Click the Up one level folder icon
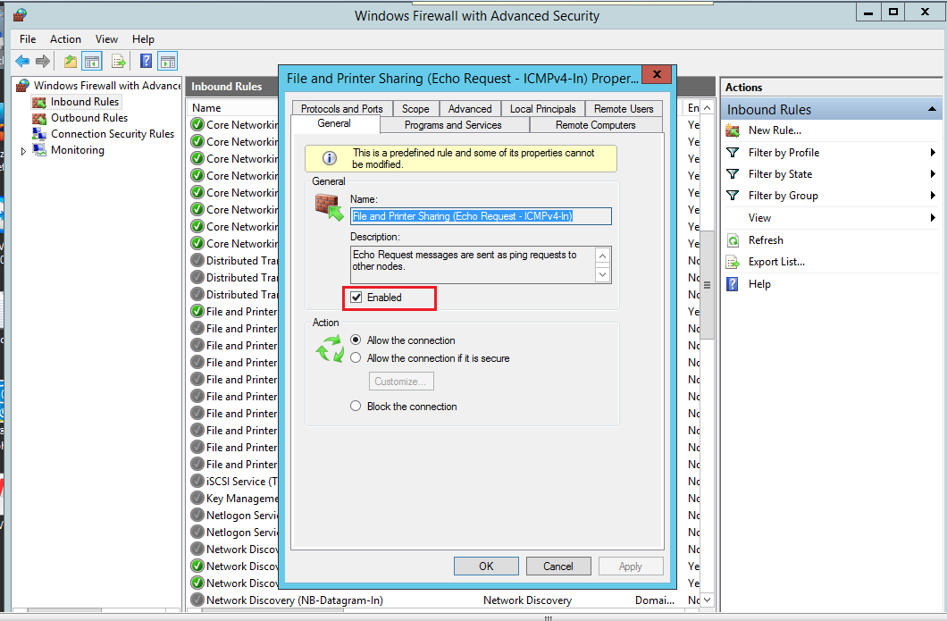The height and width of the screenshot is (621, 947). point(71,61)
